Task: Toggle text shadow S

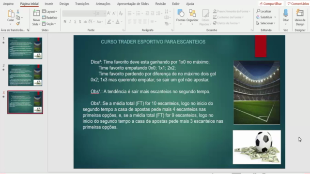Action: (80, 21)
